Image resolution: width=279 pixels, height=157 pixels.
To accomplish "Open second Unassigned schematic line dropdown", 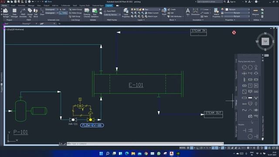I will 51,13.
